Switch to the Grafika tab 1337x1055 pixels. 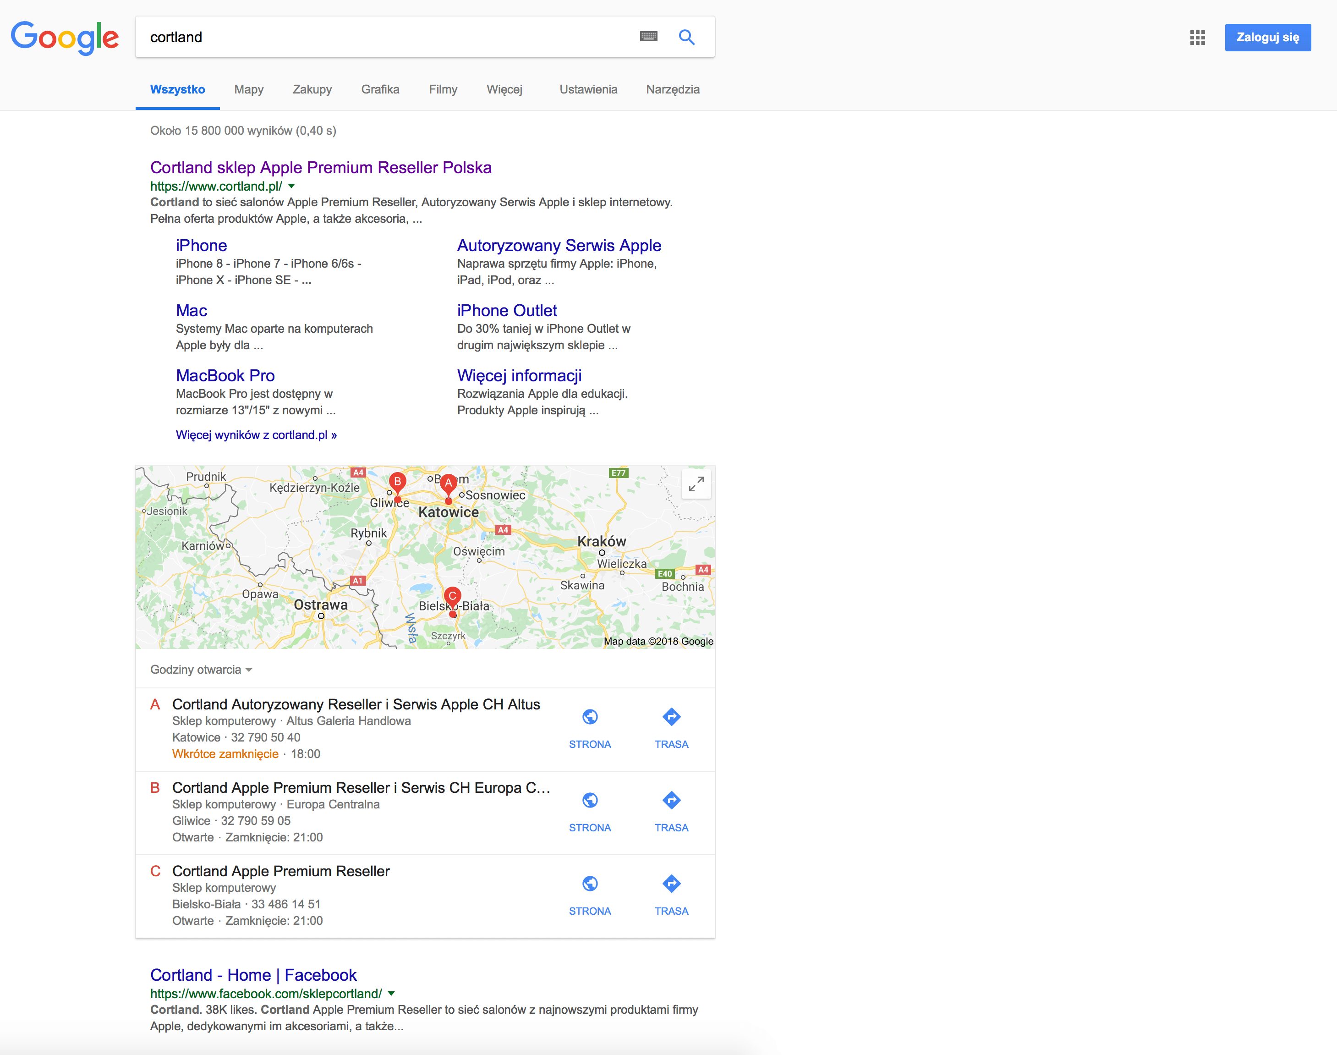point(380,89)
